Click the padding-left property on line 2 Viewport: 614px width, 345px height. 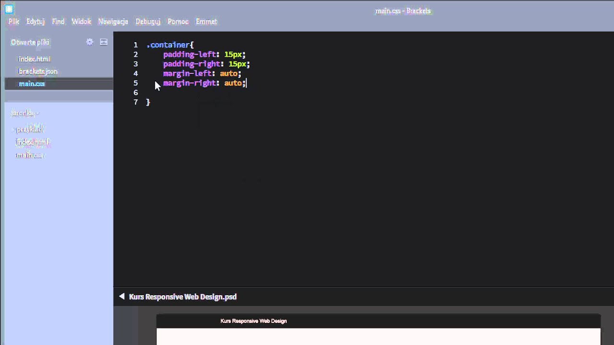tap(189, 54)
